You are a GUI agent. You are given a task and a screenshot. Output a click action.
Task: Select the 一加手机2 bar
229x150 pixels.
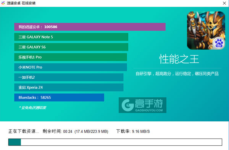[x=69, y=77]
